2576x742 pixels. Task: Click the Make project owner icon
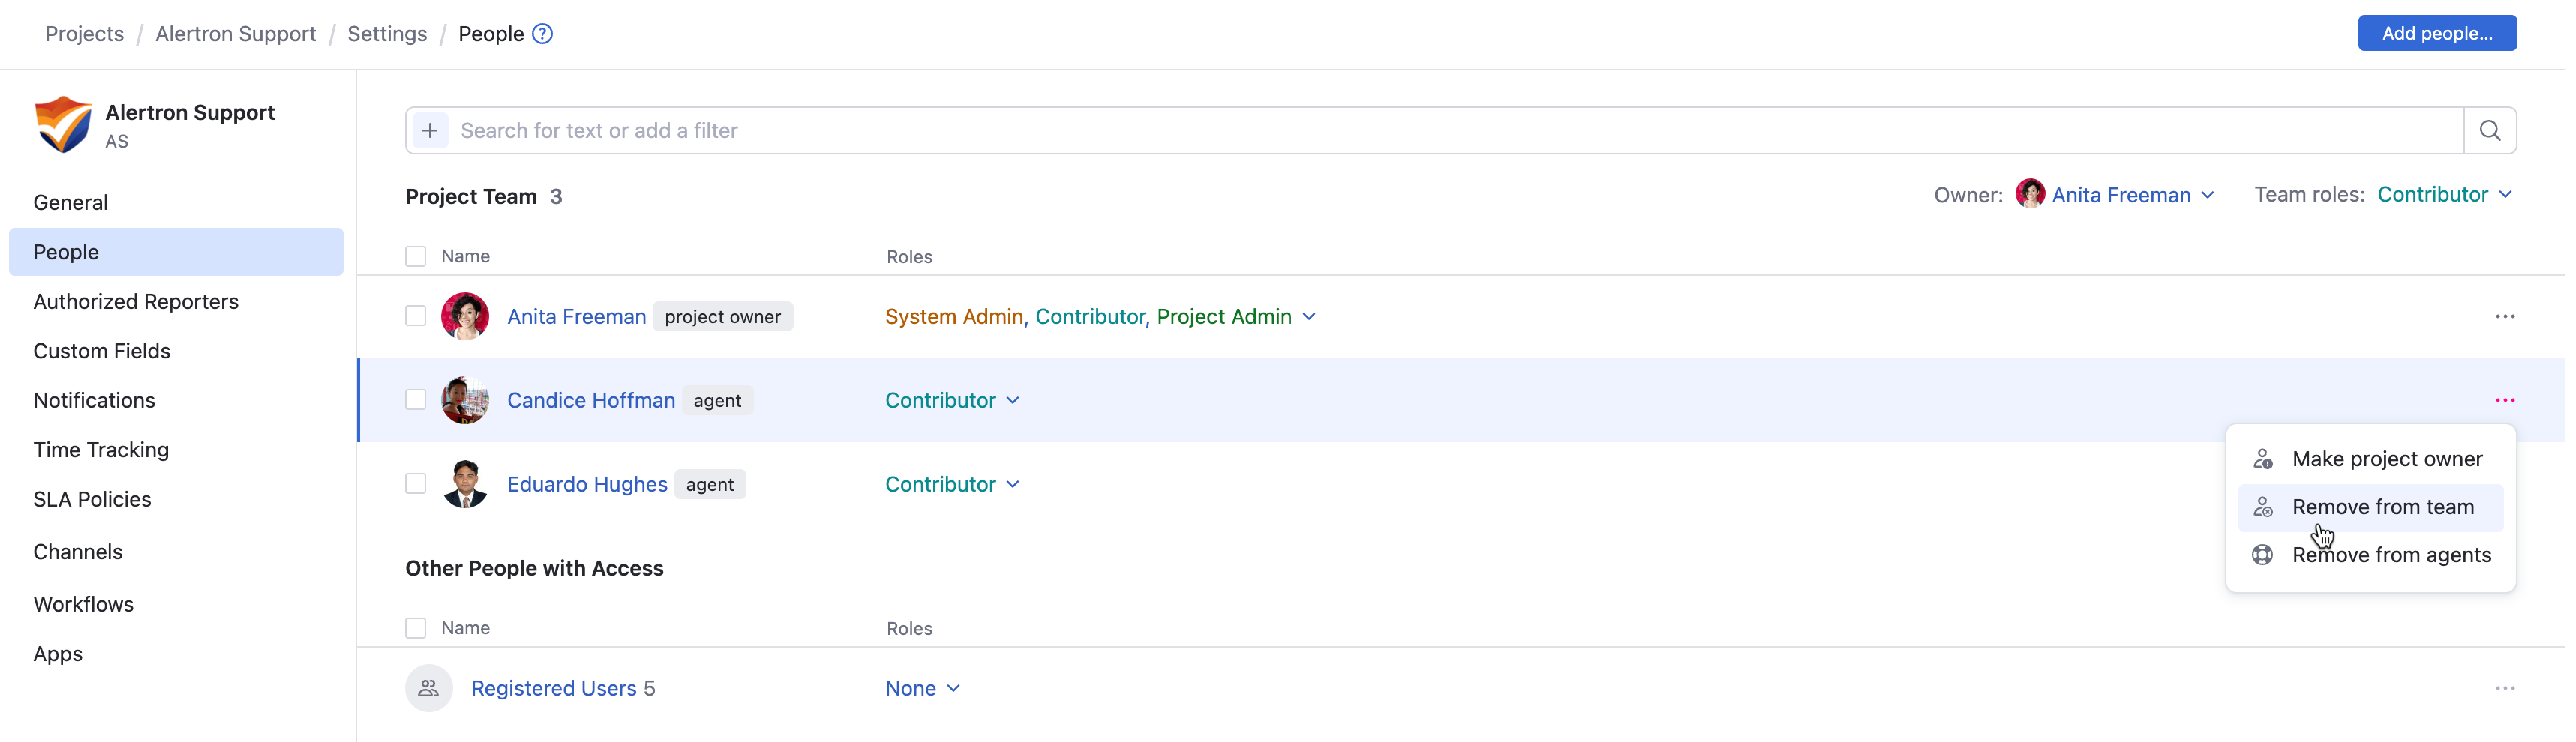(x=2263, y=459)
